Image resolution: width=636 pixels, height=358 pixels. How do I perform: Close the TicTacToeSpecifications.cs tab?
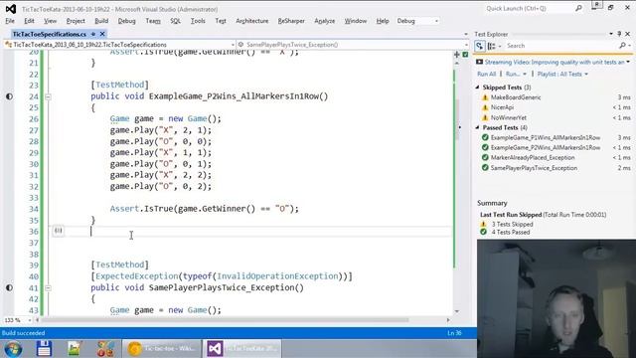[102, 34]
